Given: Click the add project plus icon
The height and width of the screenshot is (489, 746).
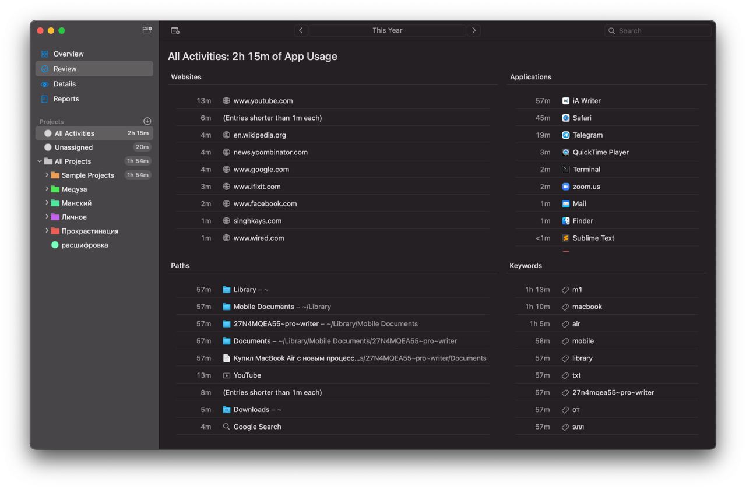Looking at the screenshot, I should pyautogui.click(x=147, y=121).
